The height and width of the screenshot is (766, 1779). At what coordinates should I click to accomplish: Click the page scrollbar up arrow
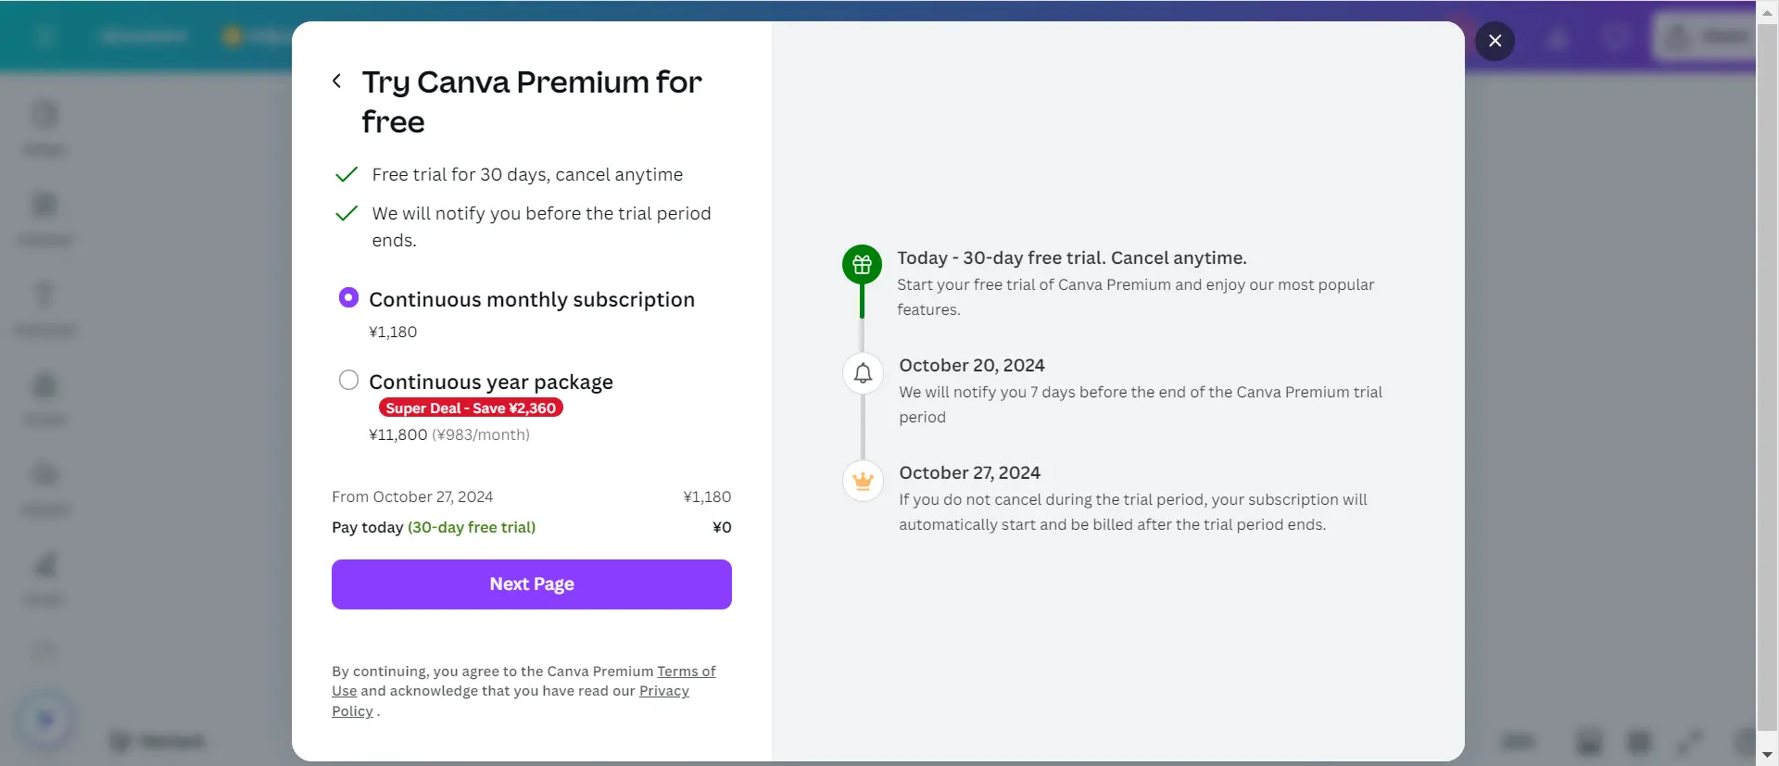1767,12
